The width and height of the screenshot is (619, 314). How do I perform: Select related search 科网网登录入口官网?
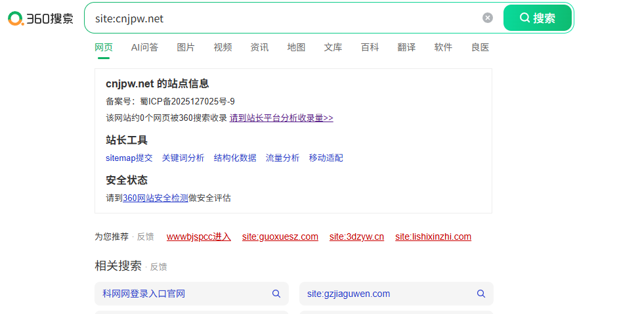tap(144, 294)
